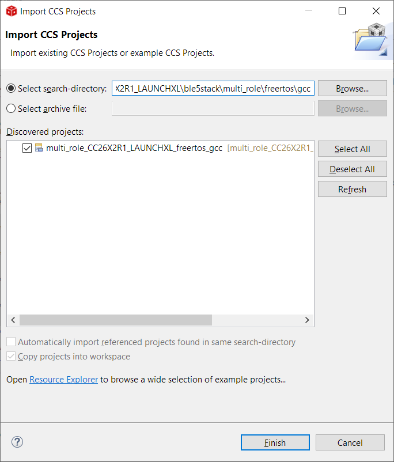Image resolution: width=394 pixels, height=462 pixels.
Task: Refresh the discovered projects list
Action: 352,189
